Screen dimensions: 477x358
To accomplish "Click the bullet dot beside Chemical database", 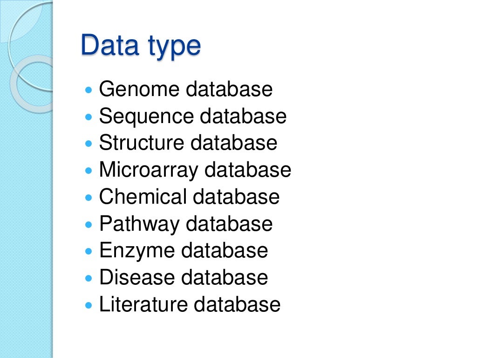I will 89,198.
